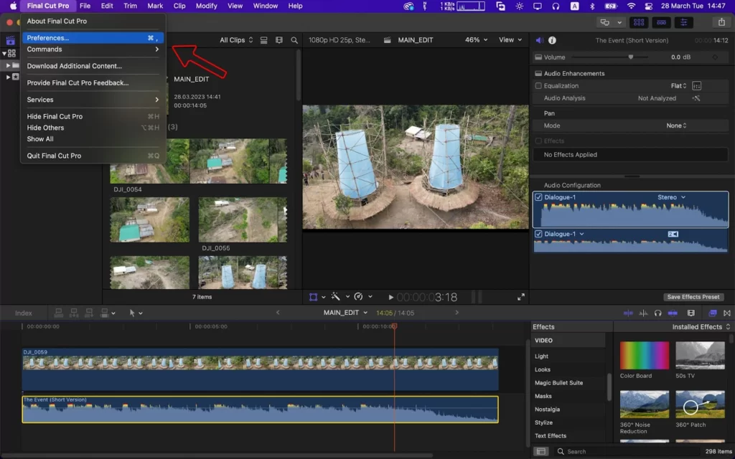Viewport: 735px width, 459px height.
Task: Uncheck the Stereo Dialogue-1 component checkbox
Action: [538, 197]
